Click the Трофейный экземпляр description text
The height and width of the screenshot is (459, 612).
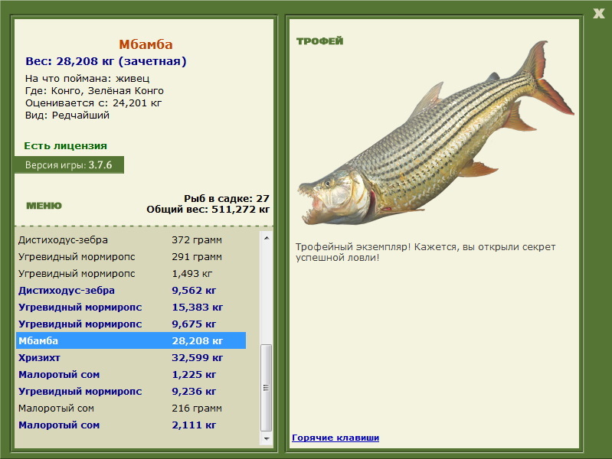click(425, 252)
